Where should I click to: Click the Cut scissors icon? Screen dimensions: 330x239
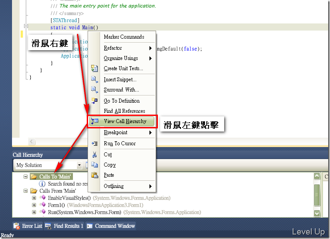click(x=94, y=155)
